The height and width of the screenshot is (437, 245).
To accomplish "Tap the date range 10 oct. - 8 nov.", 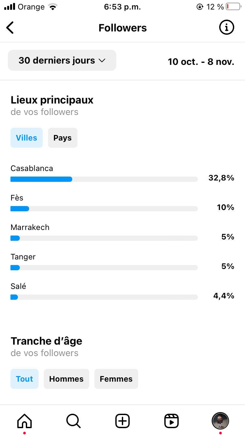I will coord(201,62).
